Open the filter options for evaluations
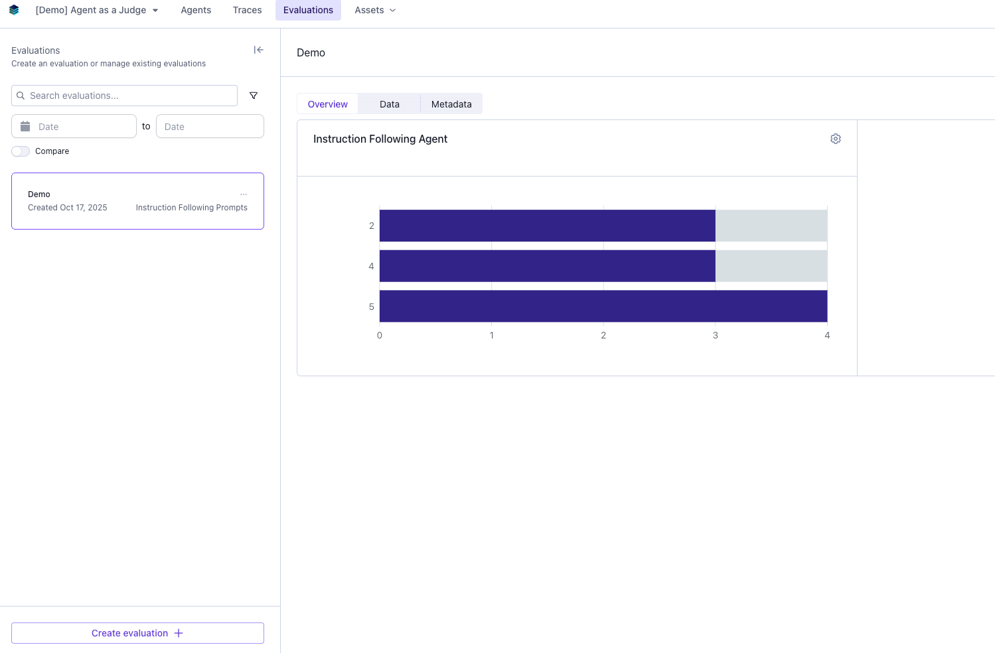The width and height of the screenshot is (995, 653). coord(254,96)
